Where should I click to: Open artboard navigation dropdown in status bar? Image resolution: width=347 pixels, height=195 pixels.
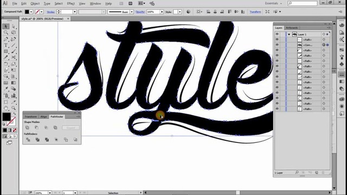pos(75,193)
